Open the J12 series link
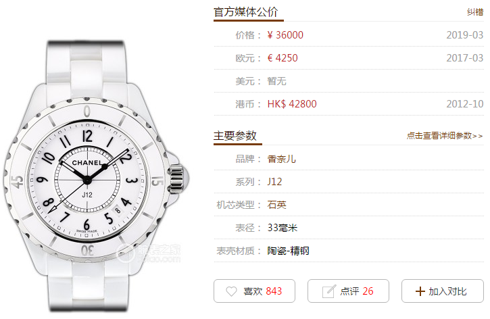 point(274,182)
